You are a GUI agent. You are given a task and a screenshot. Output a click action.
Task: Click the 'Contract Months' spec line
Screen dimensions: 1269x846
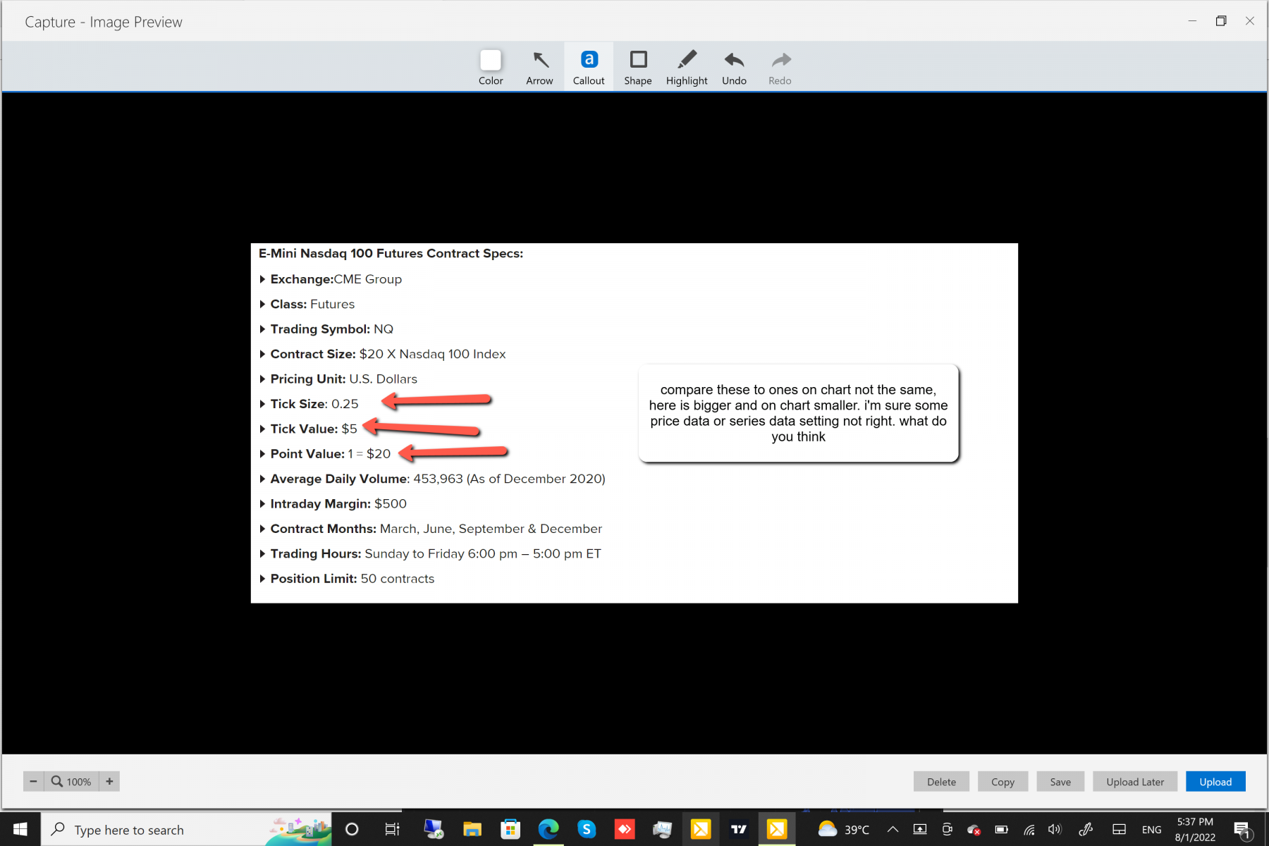(436, 529)
